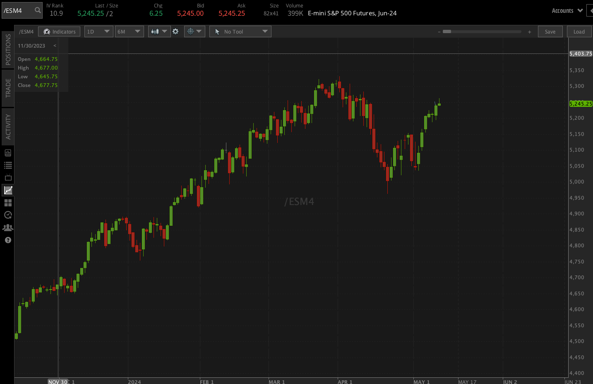Image resolution: width=593 pixels, height=384 pixels.
Task: Click the watchlist rows icon in sidebar
Action: click(x=7, y=165)
